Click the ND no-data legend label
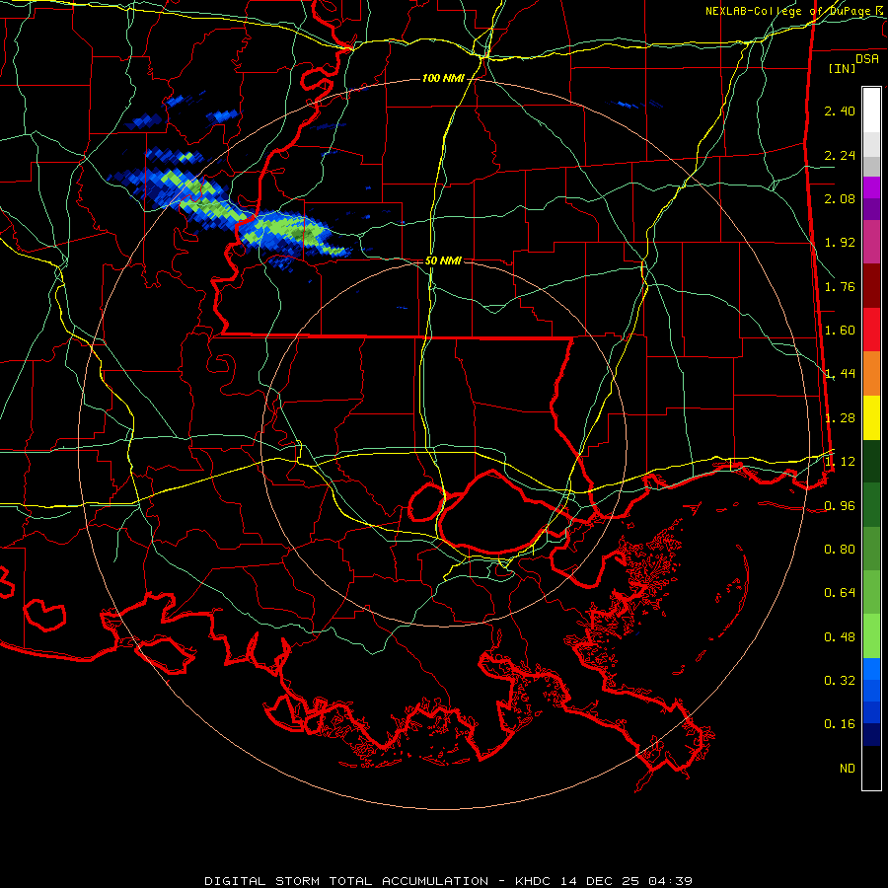Image resolution: width=888 pixels, height=888 pixels. point(848,769)
